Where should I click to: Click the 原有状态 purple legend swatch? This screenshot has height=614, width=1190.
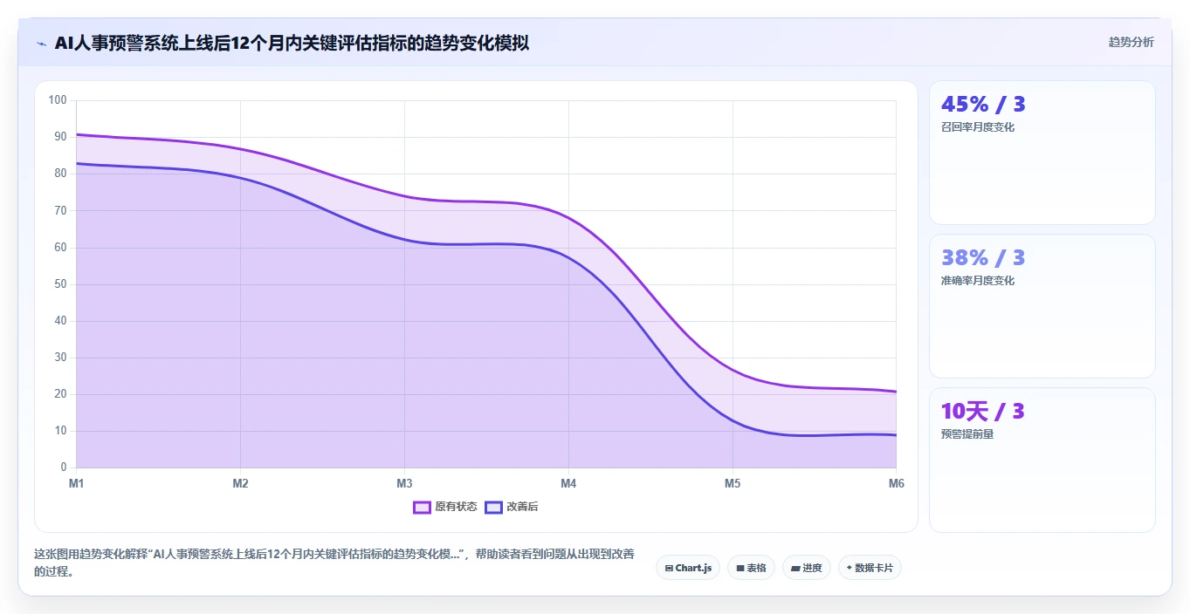(x=422, y=507)
